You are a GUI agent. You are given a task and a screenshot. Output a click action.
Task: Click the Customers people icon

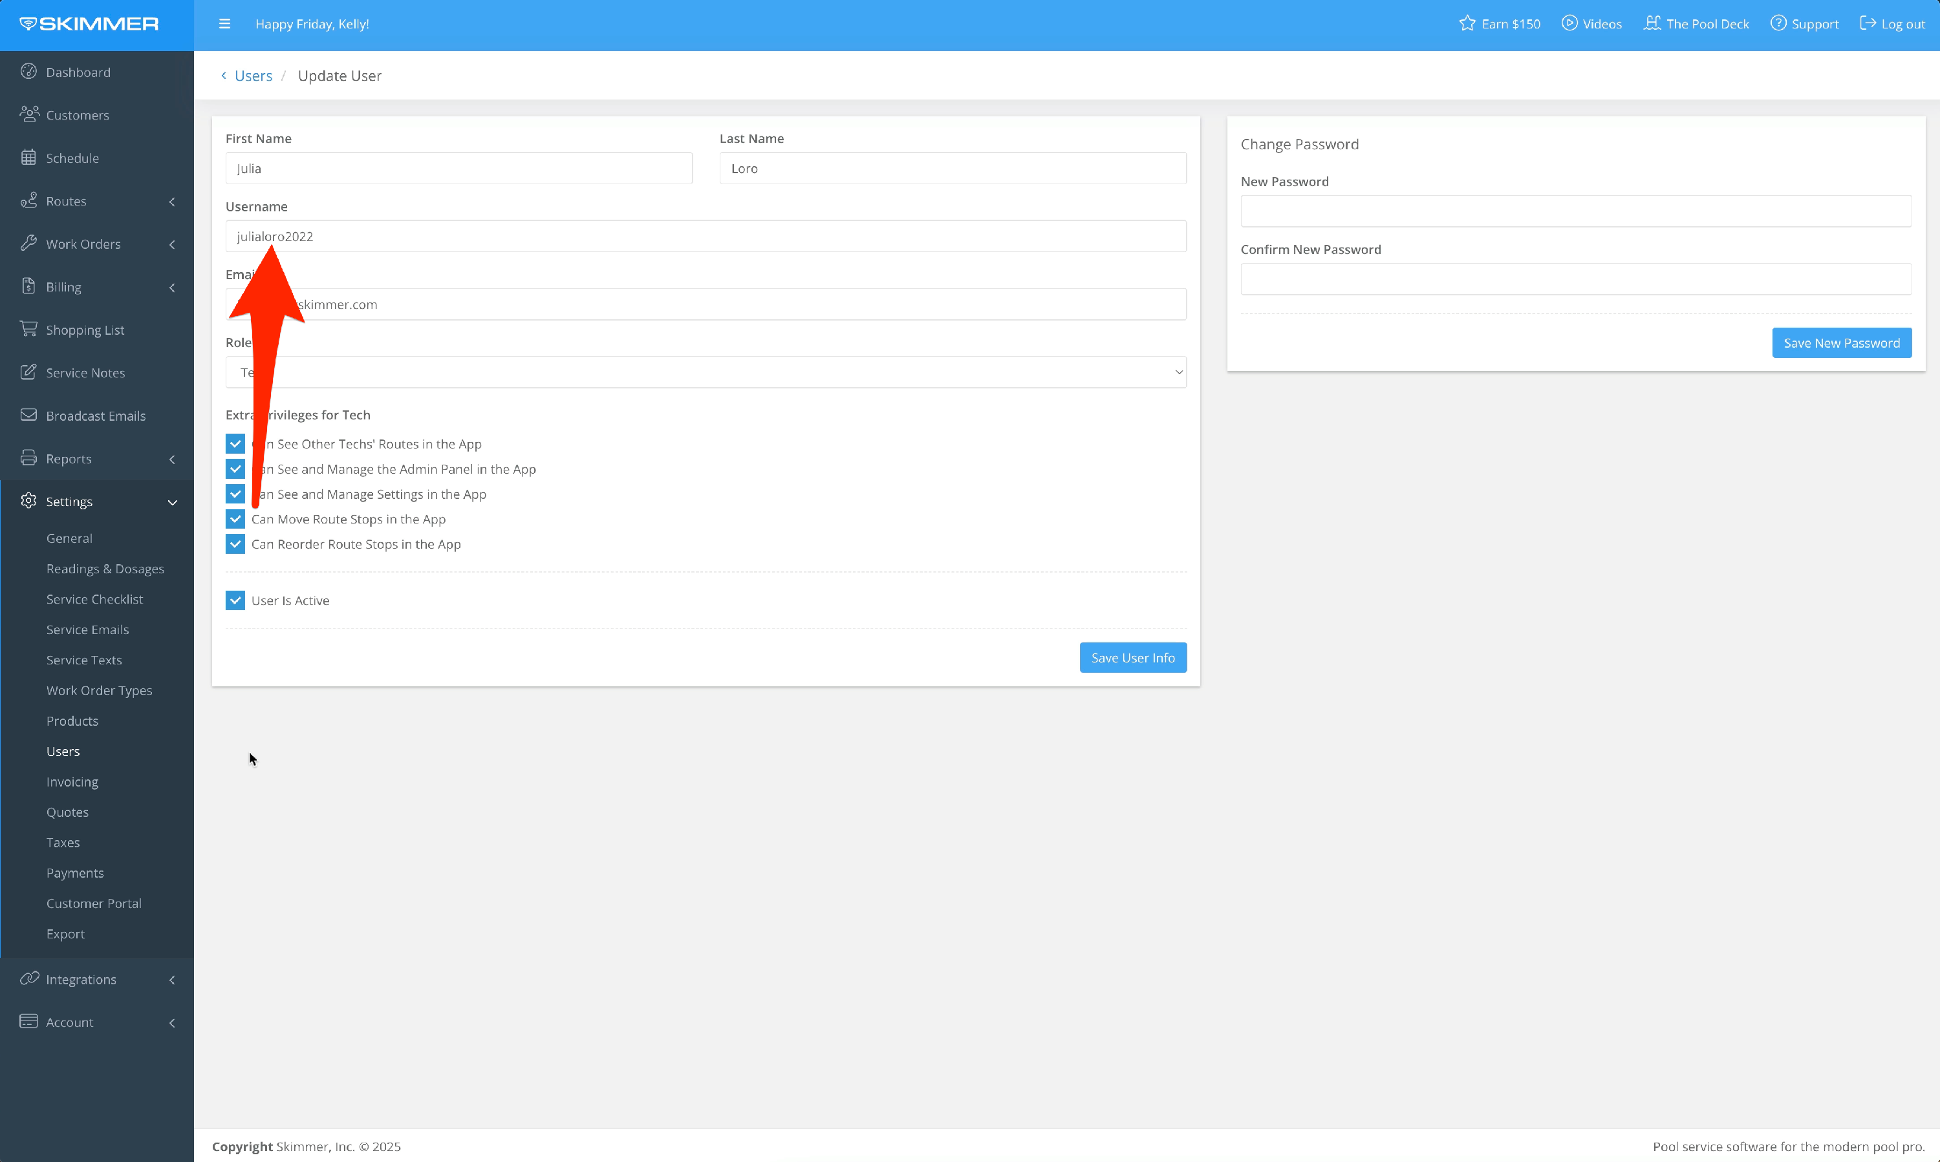click(x=29, y=114)
